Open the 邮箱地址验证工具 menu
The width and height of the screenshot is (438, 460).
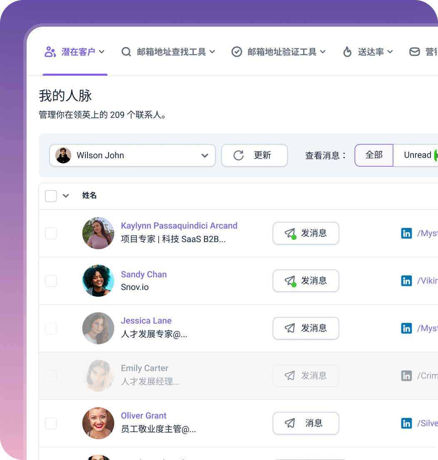tap(279, 52)
